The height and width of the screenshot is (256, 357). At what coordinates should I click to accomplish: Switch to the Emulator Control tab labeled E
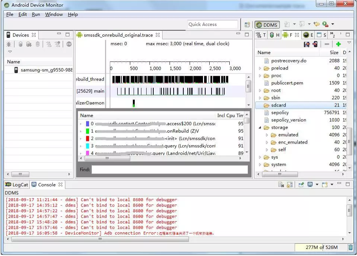tap(308, 35)
